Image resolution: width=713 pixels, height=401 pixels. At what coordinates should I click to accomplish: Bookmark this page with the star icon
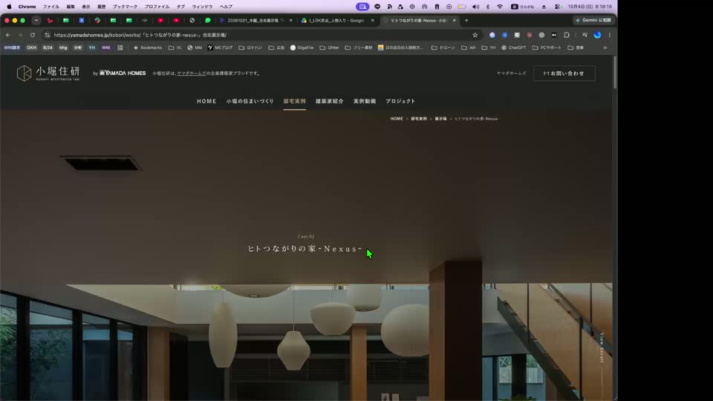coord(475,35)
